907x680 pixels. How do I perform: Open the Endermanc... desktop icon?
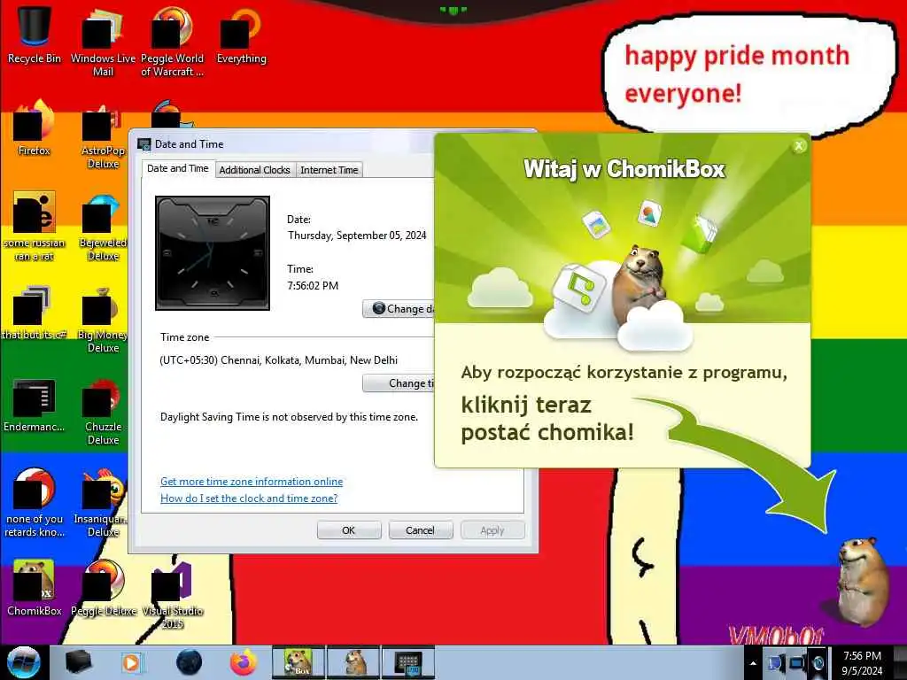click(35, 405)
